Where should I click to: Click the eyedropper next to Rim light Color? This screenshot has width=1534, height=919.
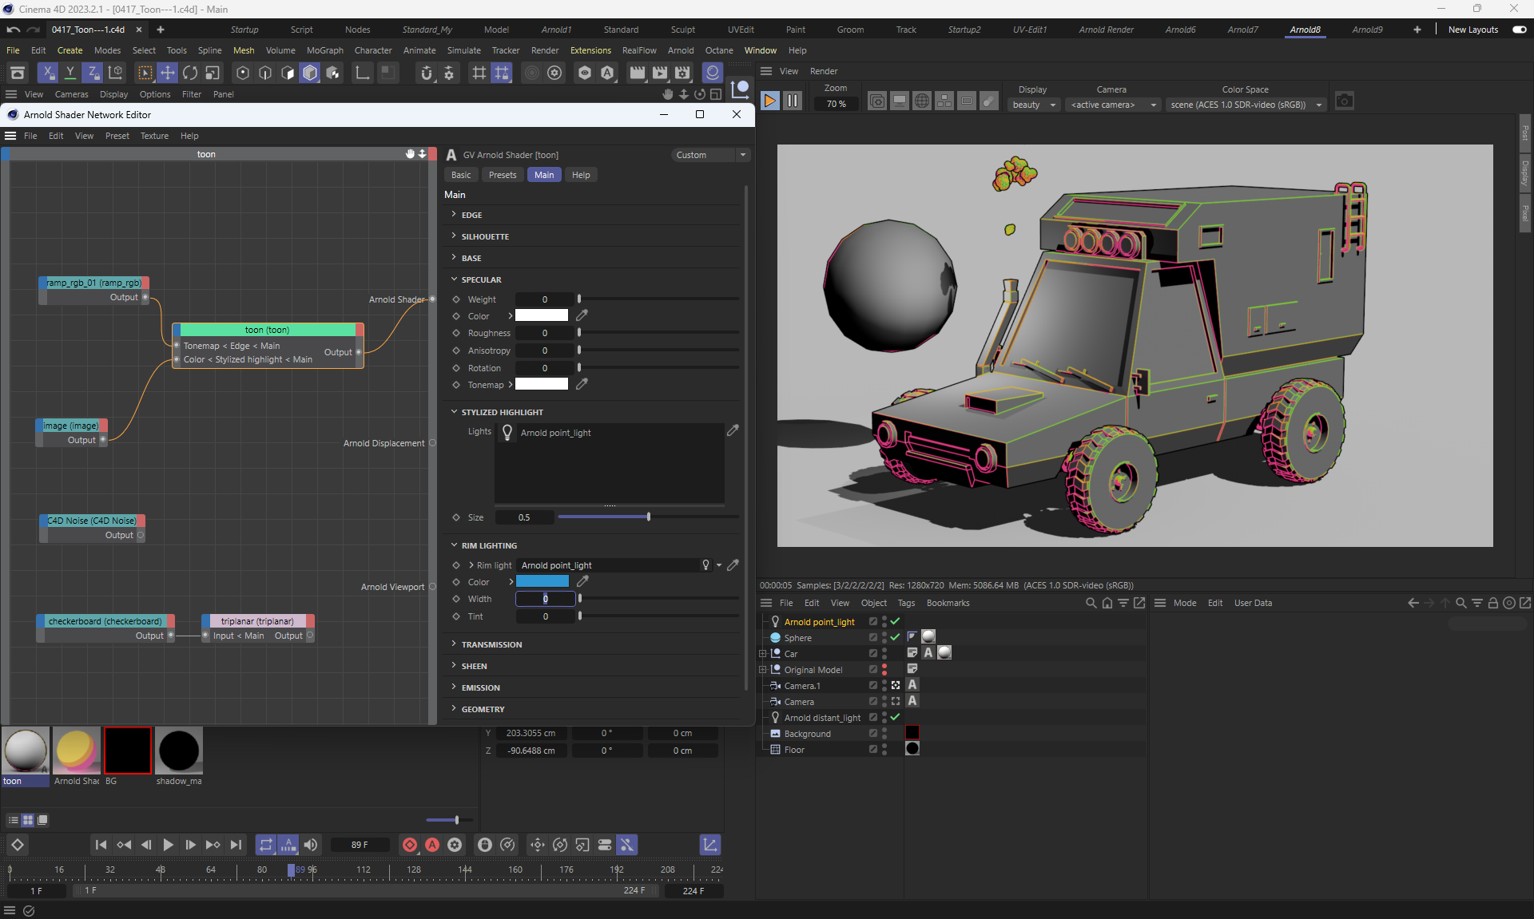tap(582, 582)
